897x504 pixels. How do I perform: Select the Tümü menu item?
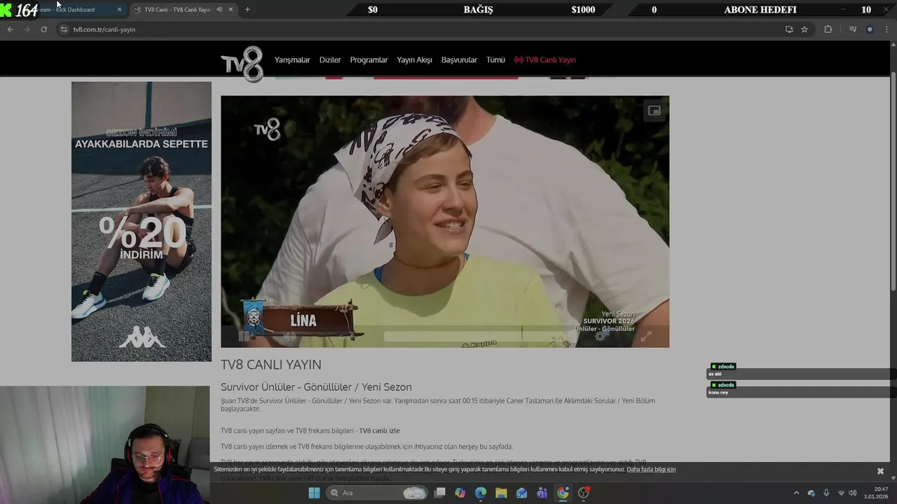(495, 59)
